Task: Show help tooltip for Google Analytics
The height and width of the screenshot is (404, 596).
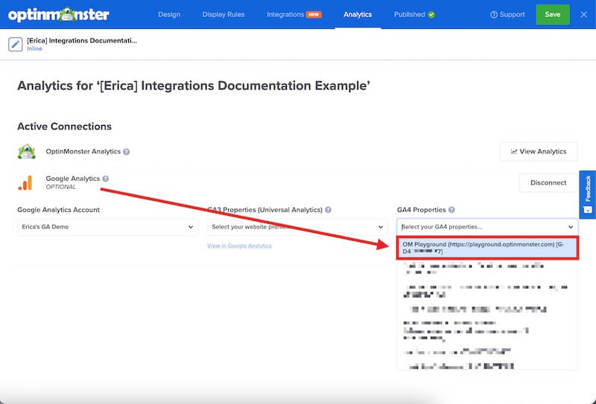Action: tap(106, 179)
